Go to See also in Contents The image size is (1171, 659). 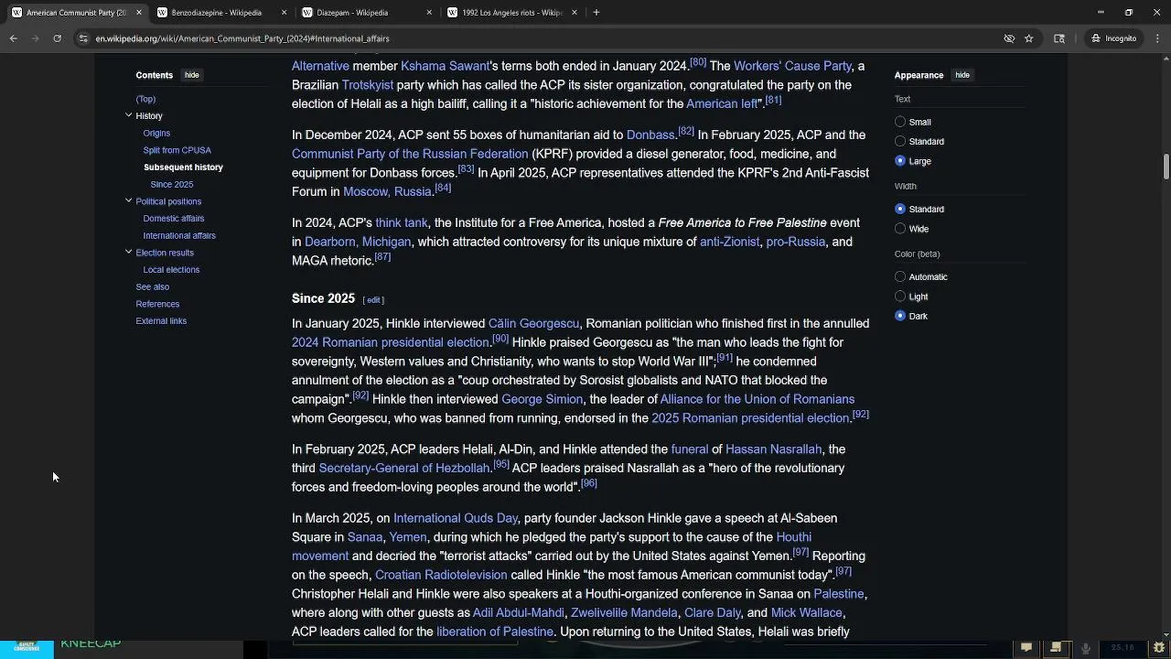[153, 286]
